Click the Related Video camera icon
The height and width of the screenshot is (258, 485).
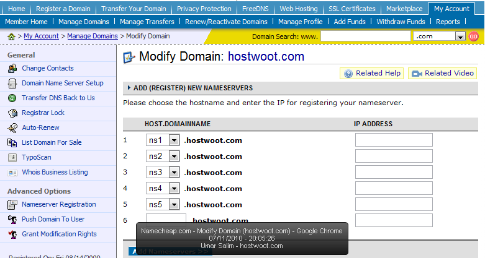click(x=417, y=74)
